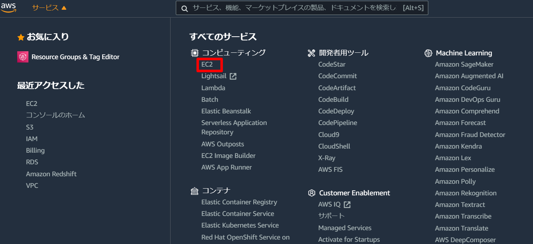Screen dimensions: 533x244
Task: Open S3 from recently visited
Action: 30,127
